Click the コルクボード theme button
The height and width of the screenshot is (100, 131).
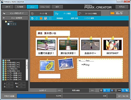[x=42, y=90]
